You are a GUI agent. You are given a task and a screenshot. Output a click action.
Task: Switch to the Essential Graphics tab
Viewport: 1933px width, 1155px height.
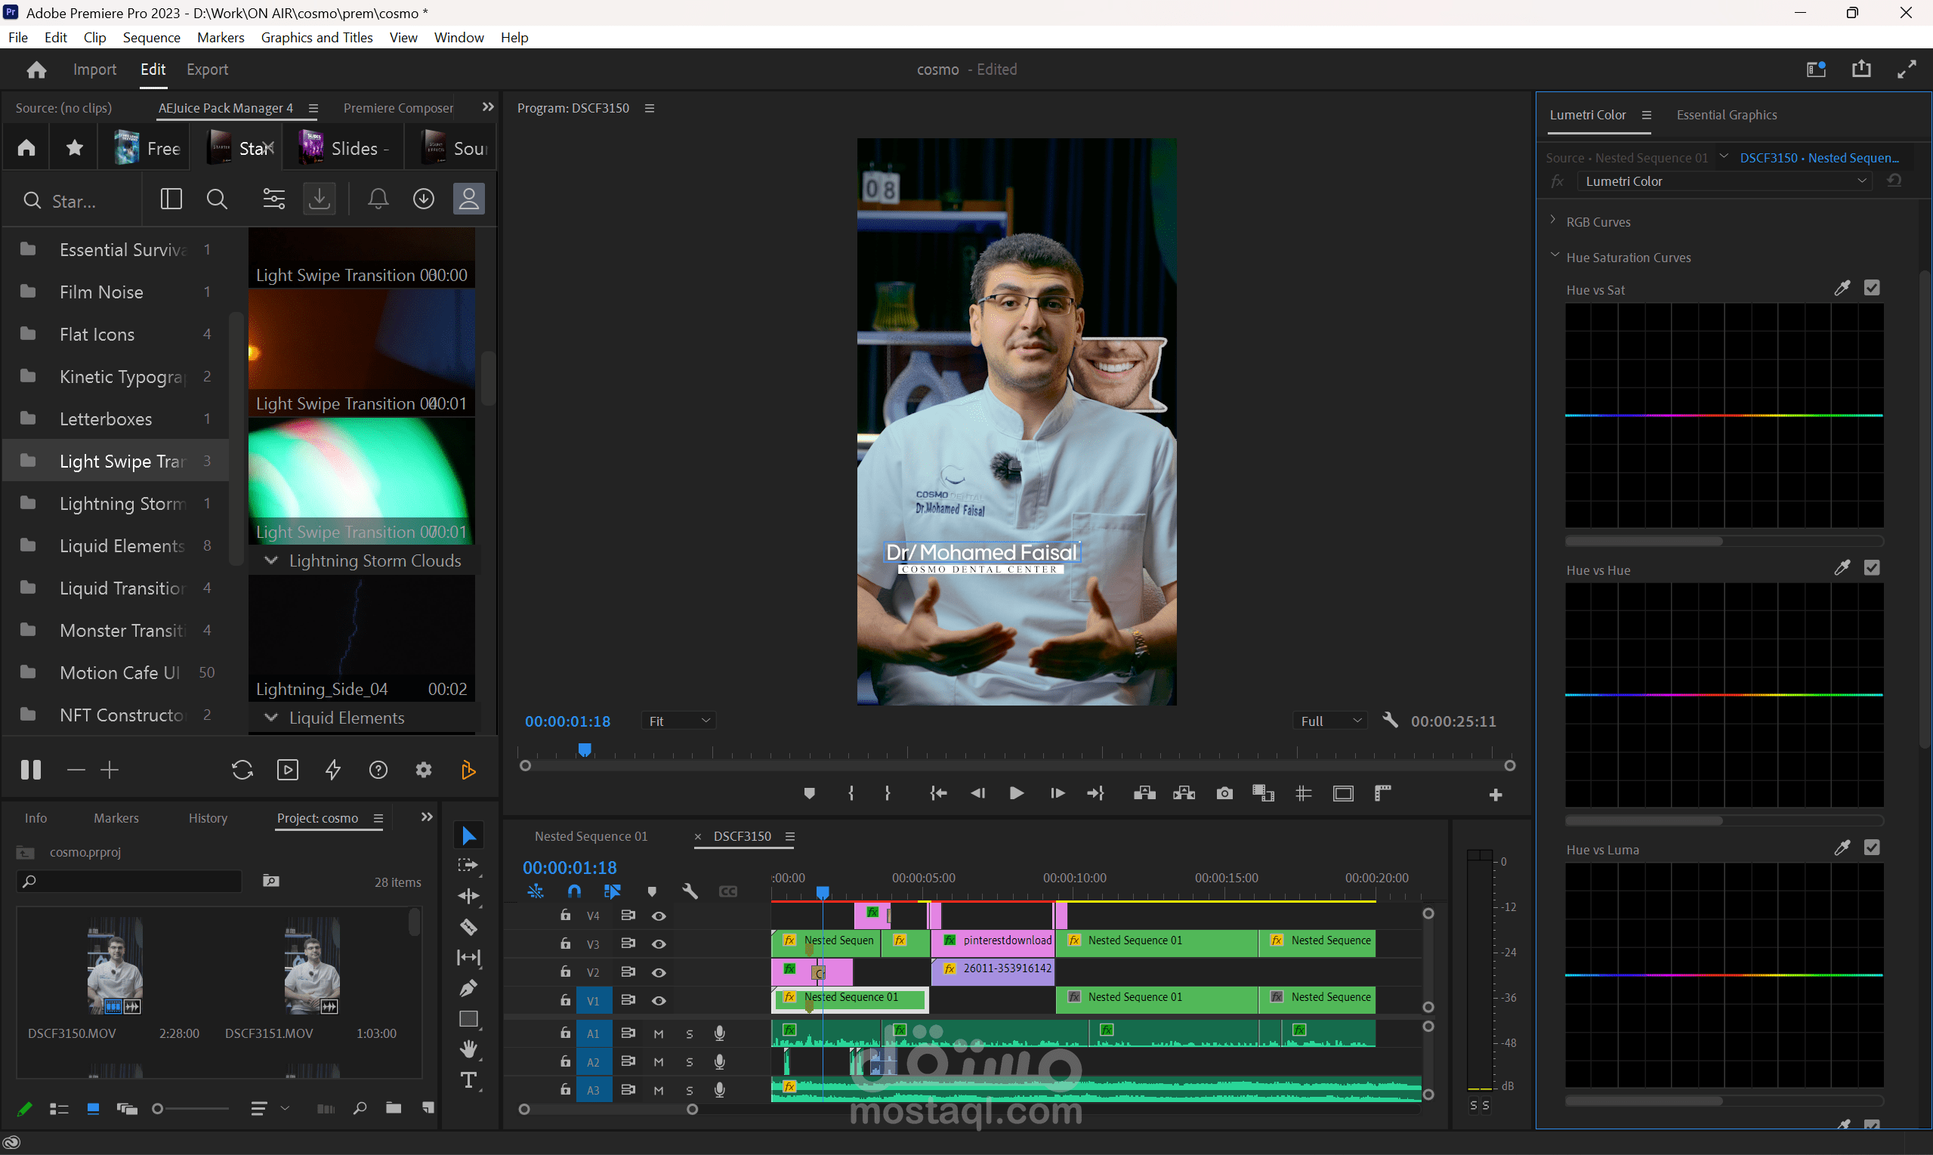[1726, 114]
